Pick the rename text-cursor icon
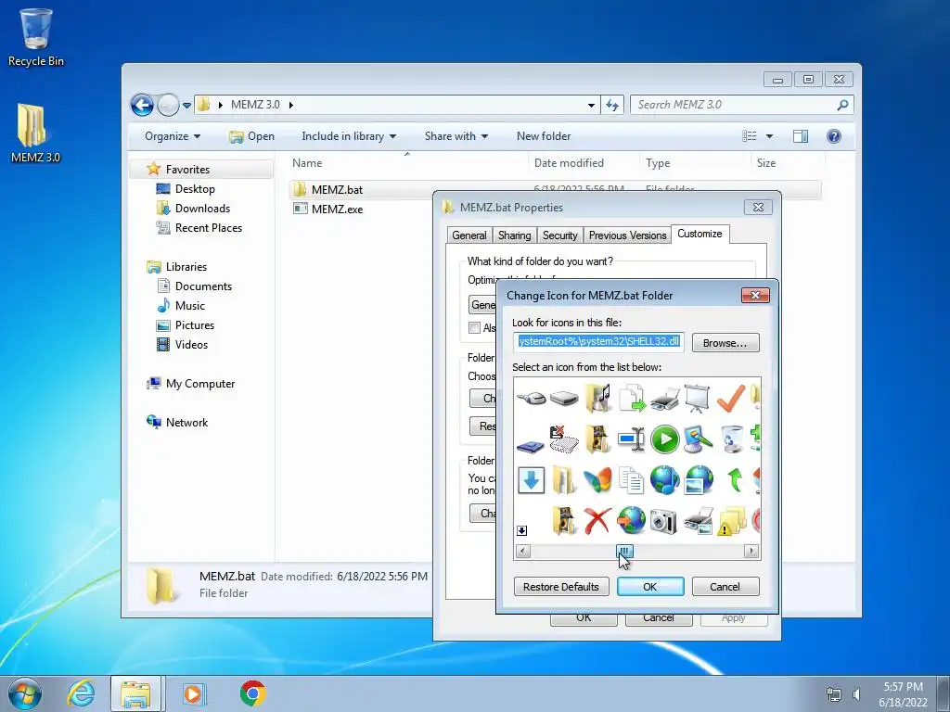 (631, 439)
